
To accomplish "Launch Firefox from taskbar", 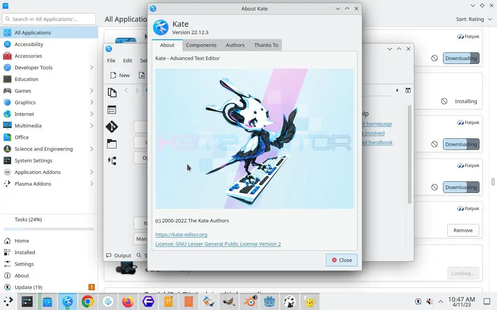I will [x=128, y=301].
